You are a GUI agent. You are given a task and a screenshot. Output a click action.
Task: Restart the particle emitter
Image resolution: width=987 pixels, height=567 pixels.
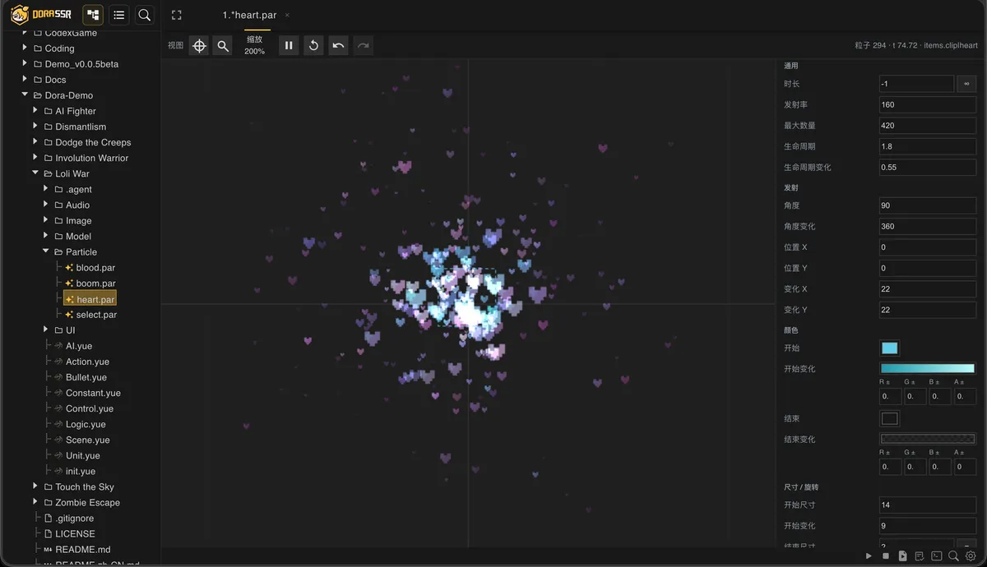(313, 46)
